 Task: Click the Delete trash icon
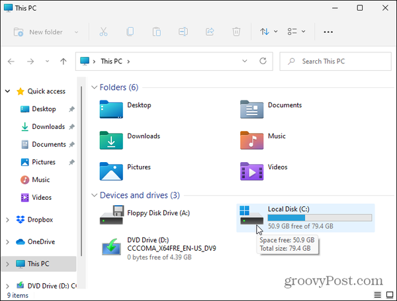tap(236, 32)
